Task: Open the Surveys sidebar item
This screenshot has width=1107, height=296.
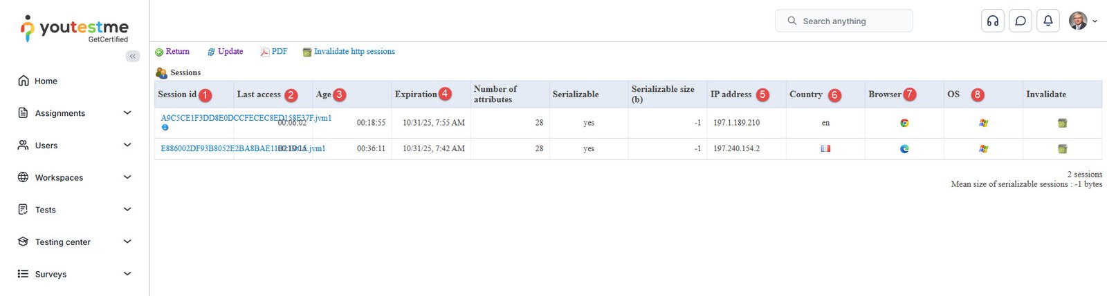Action: tap(51, 274)
